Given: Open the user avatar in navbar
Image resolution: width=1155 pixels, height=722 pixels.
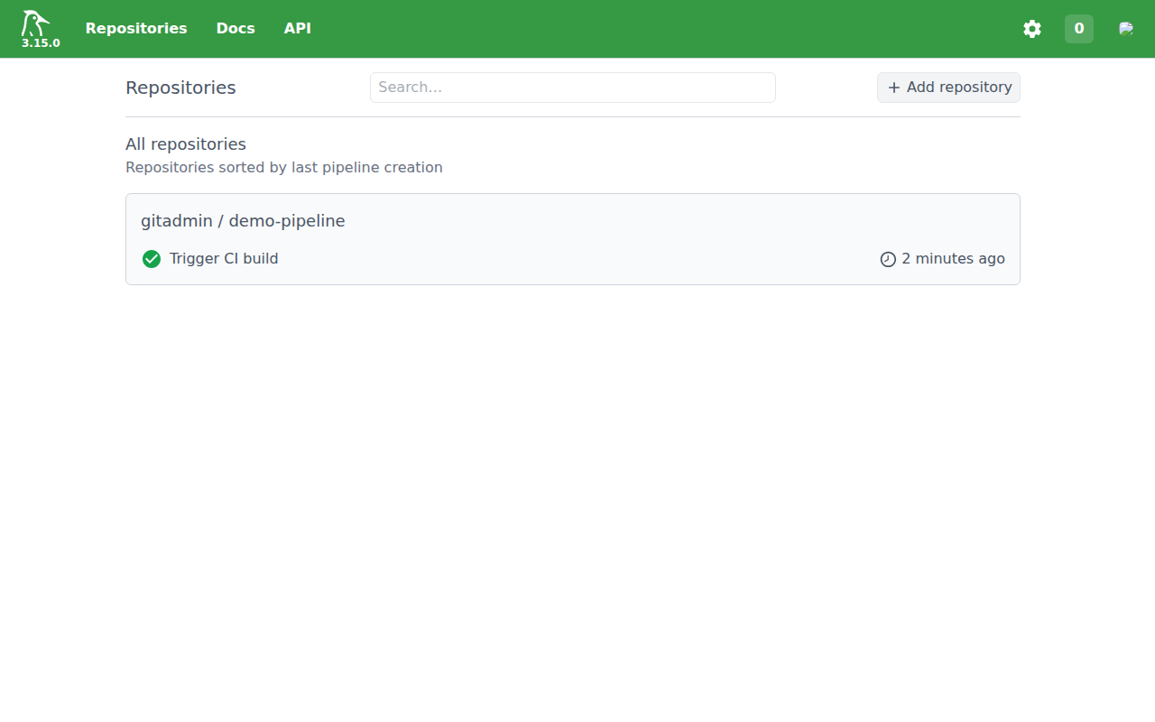Looking at the screenshot, I should [1126, 29].
